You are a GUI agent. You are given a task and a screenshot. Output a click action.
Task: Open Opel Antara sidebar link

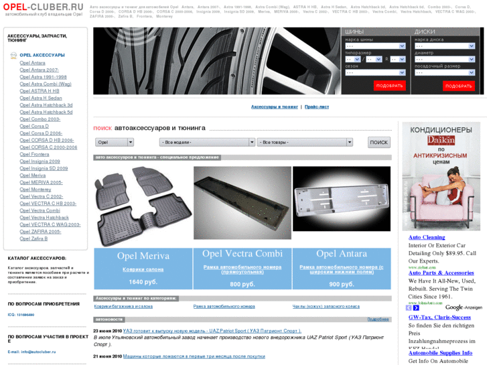32,63
